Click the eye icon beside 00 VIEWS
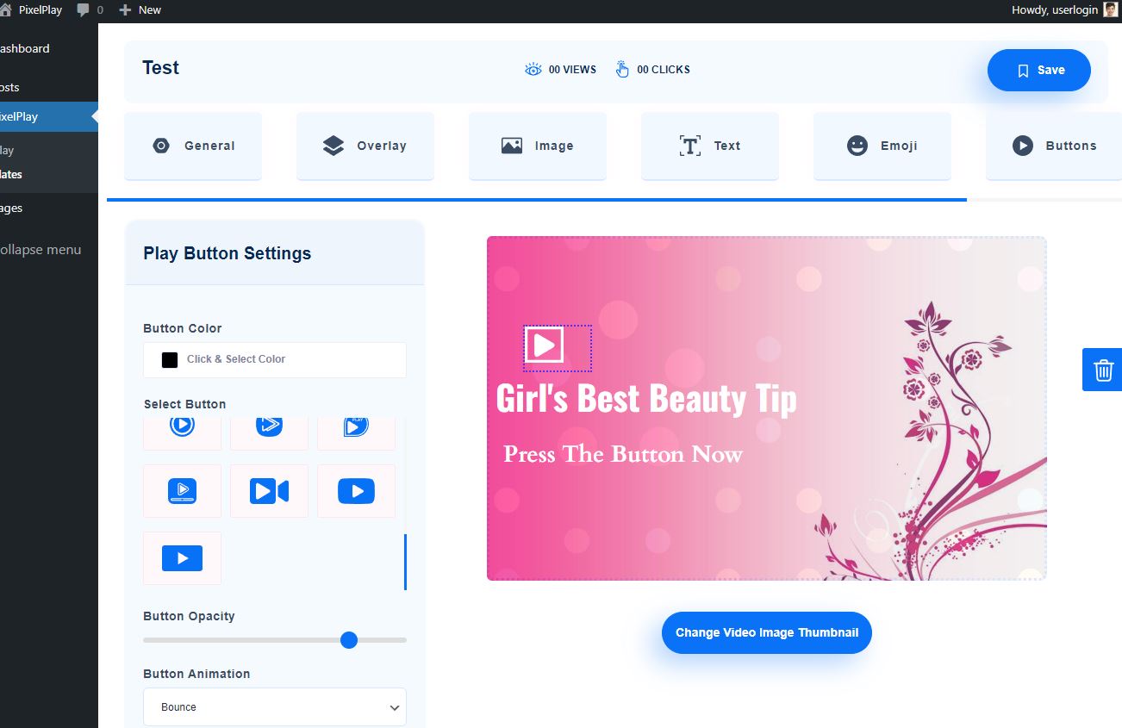Screen dimensions: 1122x728 [533, 69]
